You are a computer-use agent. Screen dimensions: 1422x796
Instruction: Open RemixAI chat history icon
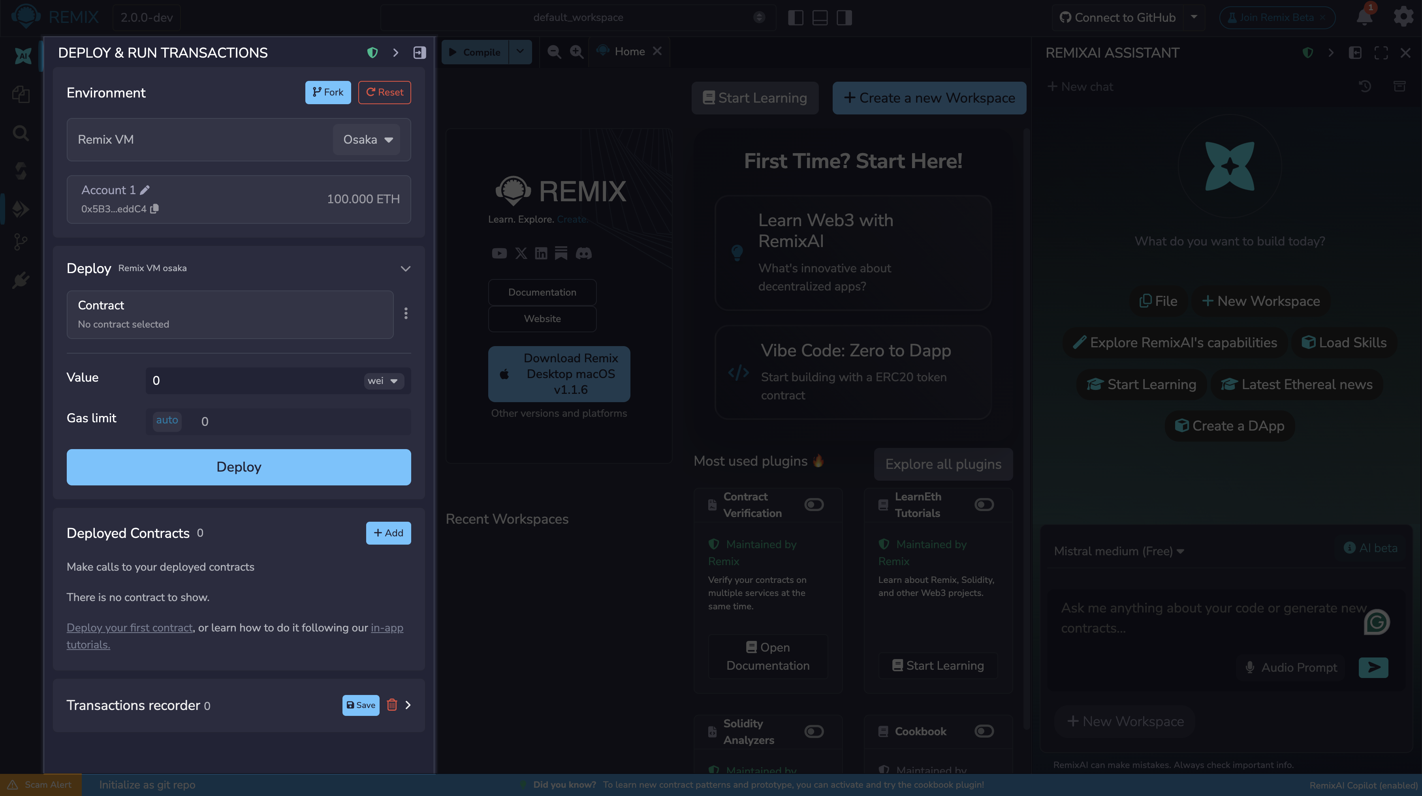pyautogui.click(x=1365, y=86)
